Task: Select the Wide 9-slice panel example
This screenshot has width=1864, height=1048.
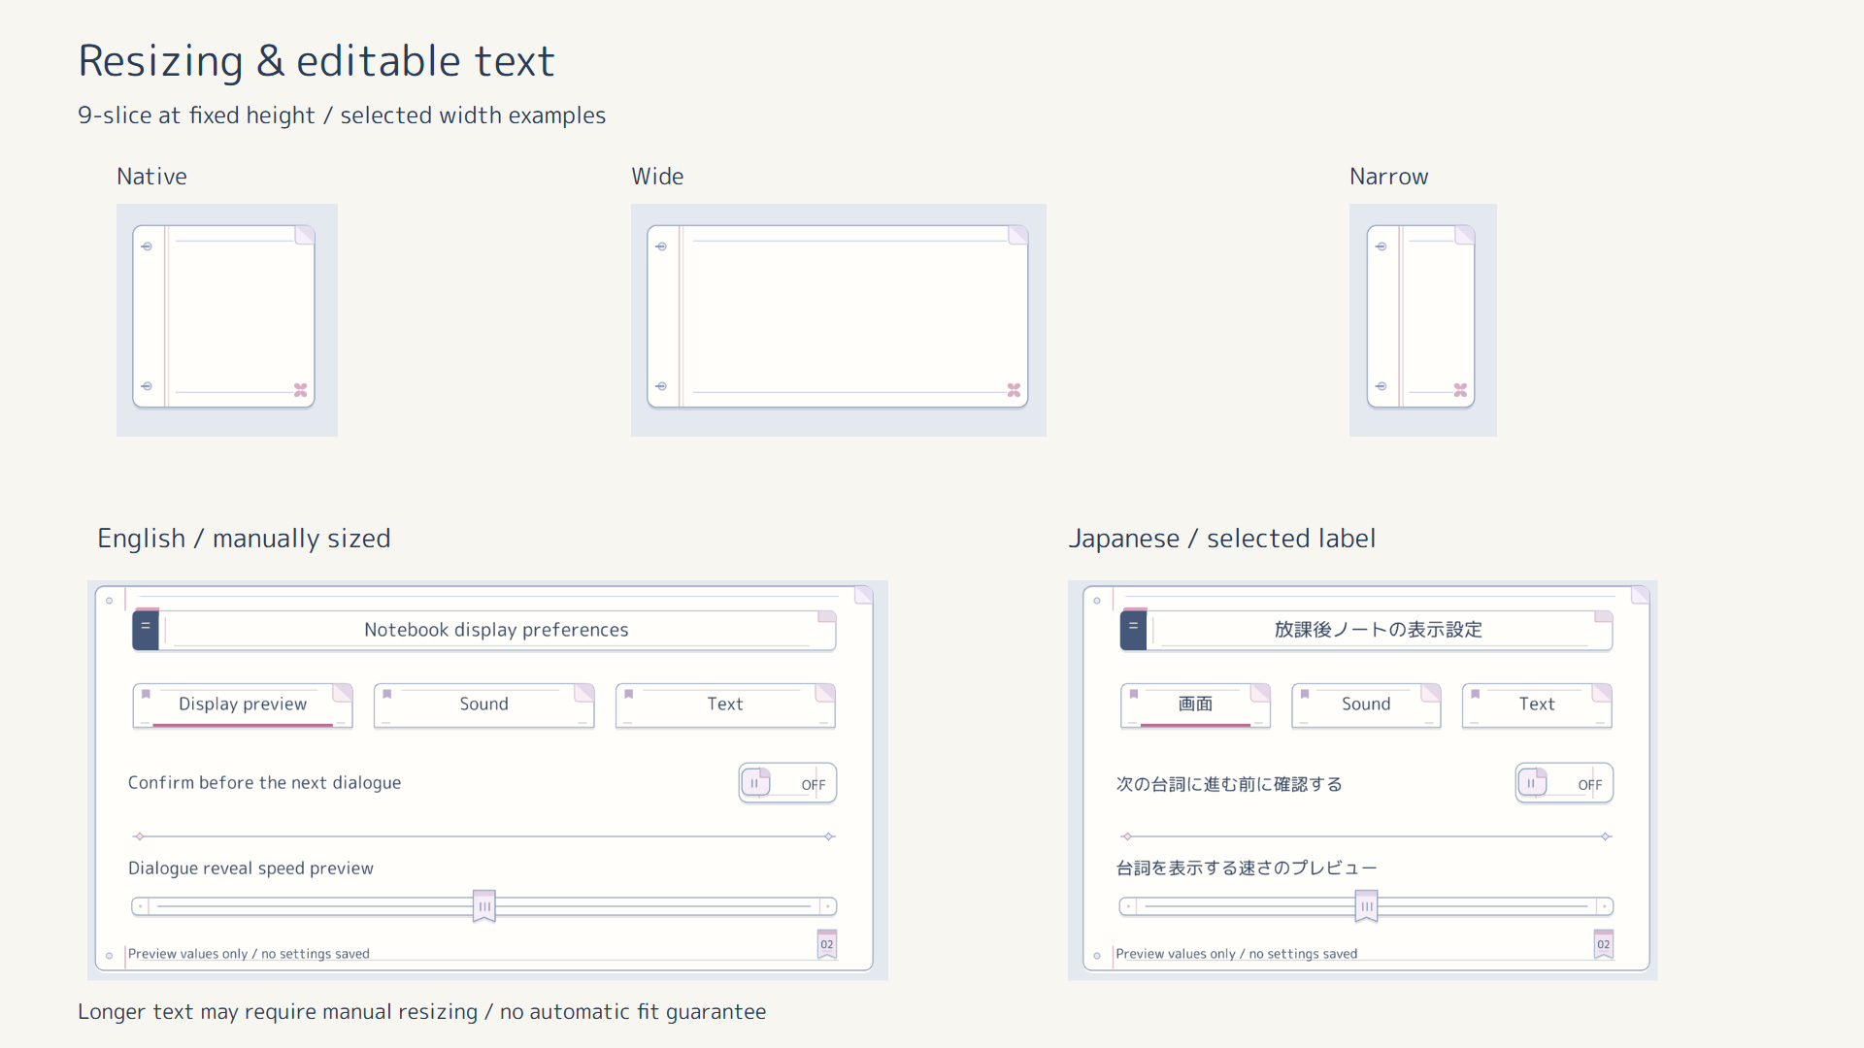Action: [x=838, y=316]
